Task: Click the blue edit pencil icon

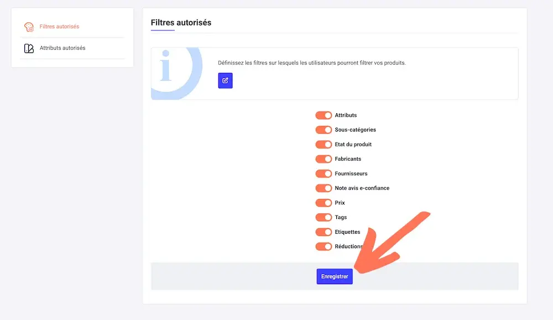Action: (225, 80)
